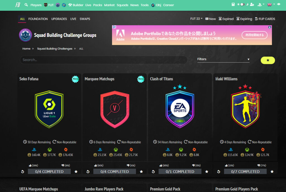Screen dimensions: 286x192
Task: Open the Career menu
Action: pyautogui.click(x=168, y=5)
